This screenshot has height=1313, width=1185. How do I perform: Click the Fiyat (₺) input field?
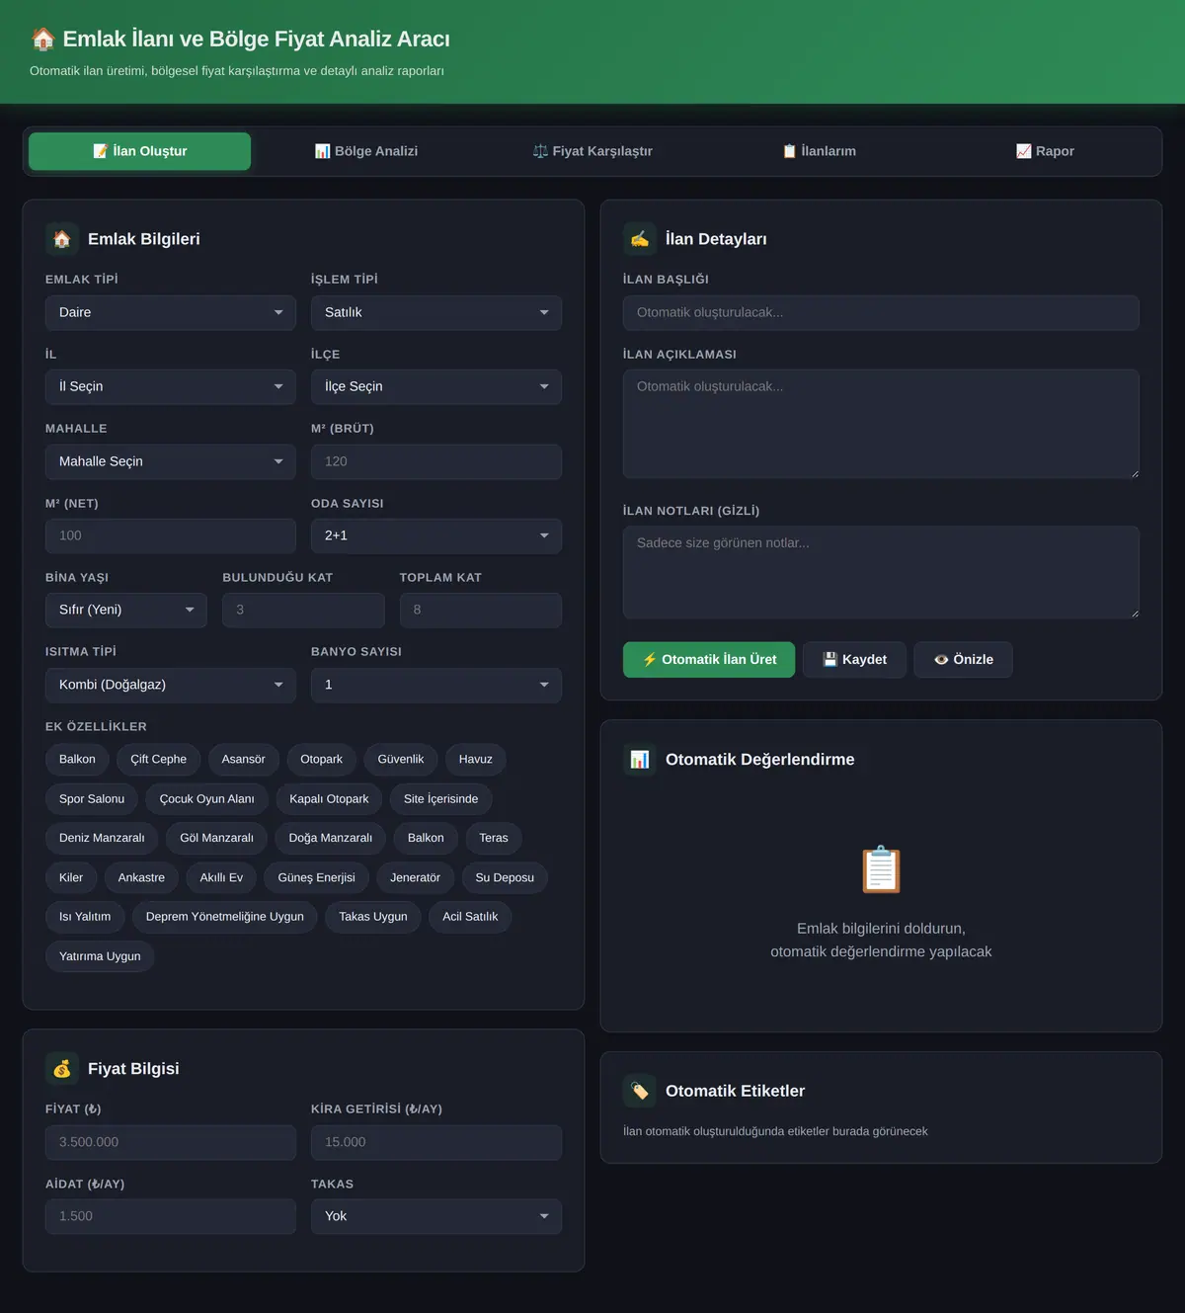[x=171, y=1142]
